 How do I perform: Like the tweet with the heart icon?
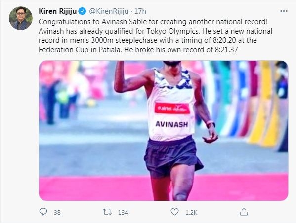coord(174,212)
